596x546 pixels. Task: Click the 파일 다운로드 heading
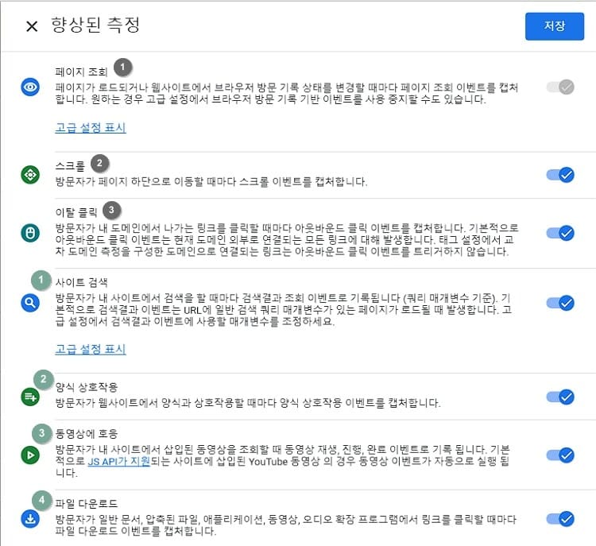(87, 504)
